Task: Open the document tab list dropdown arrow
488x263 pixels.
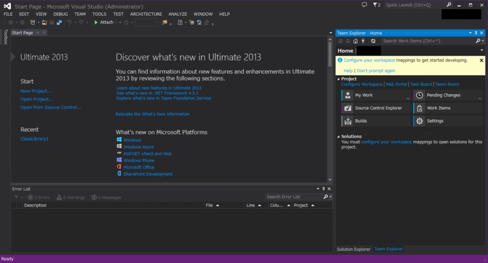Action: [331, 33]
